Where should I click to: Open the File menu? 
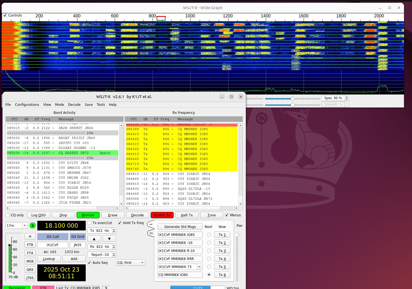[8, 105]
